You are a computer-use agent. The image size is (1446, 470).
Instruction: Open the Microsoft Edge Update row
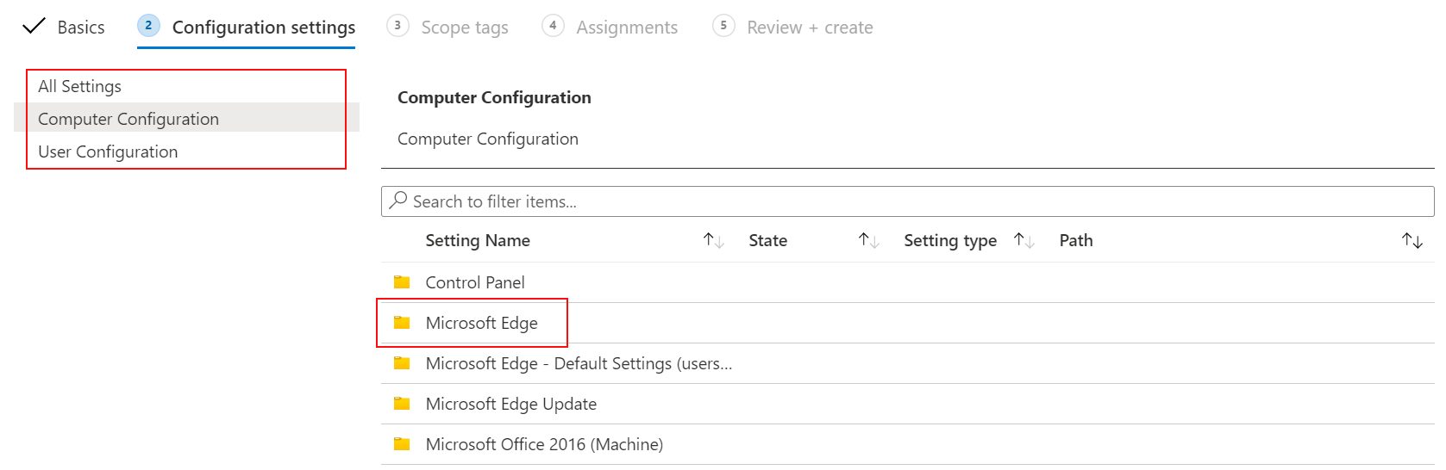(908, 404)
